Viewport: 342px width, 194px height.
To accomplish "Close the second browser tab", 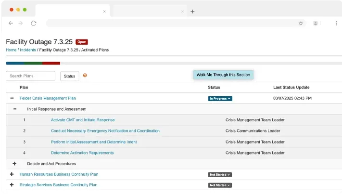I will point(182,12).
